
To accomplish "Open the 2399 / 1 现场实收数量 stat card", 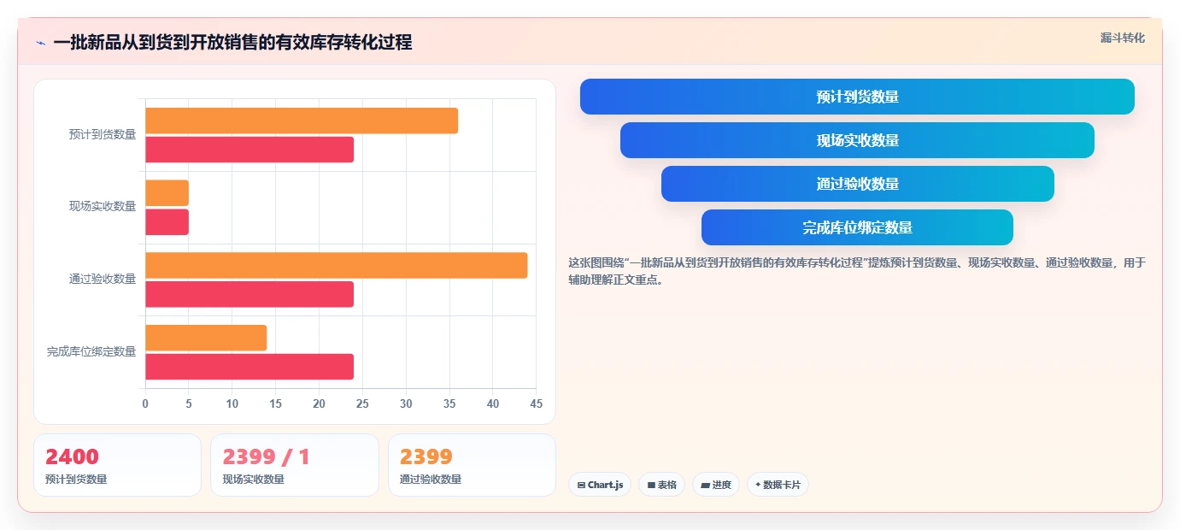I will pyautogui.click(x=294, y=465).
